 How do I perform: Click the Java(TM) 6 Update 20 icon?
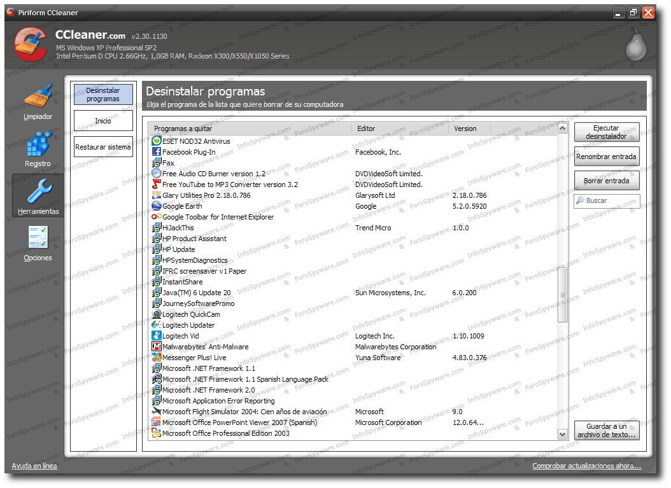pos(157,293)
